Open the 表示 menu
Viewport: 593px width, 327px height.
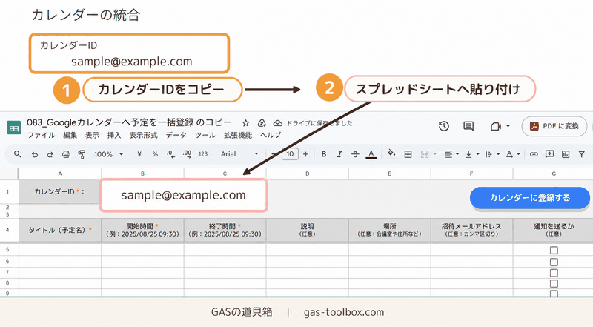92,135
